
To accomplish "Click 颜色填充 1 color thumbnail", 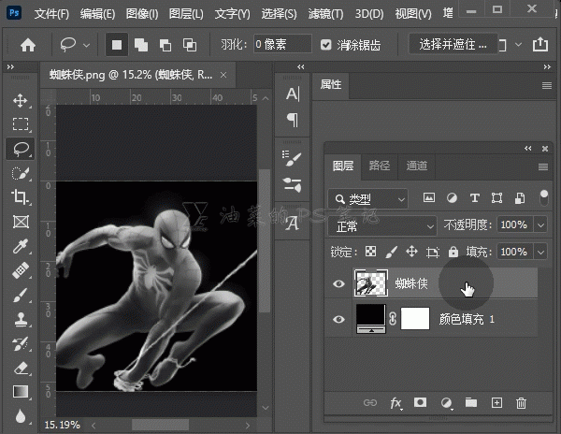I will (371, 318).
